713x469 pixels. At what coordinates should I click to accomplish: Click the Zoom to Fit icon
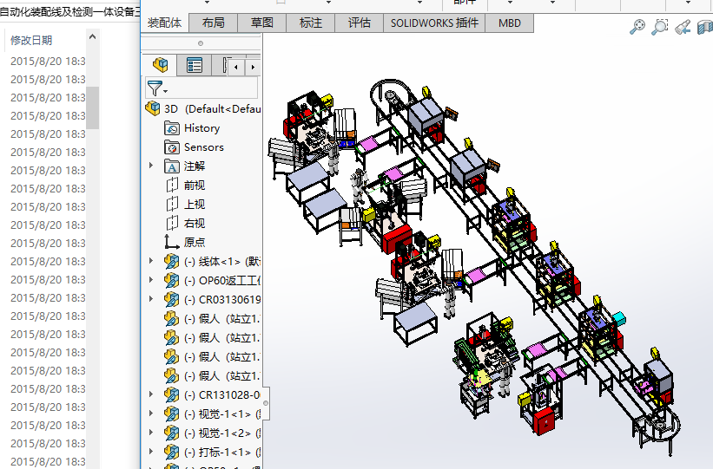click(637, 26)
